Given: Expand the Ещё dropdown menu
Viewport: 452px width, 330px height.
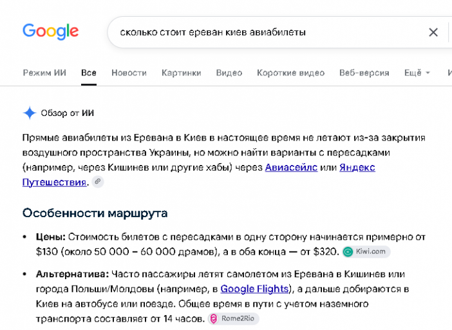Looking at the screenshot, I should coord(417,73).
